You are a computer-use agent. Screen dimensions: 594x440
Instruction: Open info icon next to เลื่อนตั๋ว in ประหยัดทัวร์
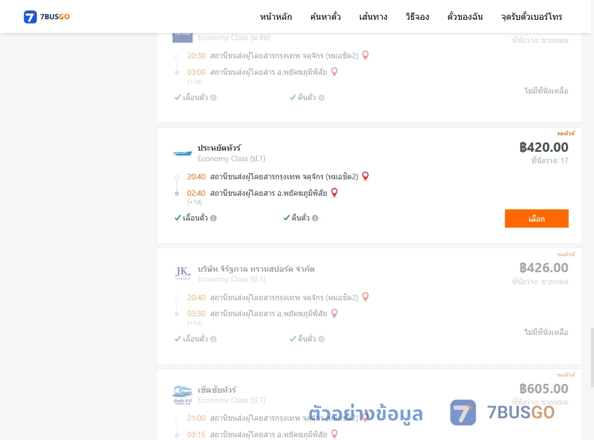pos(213,218)
